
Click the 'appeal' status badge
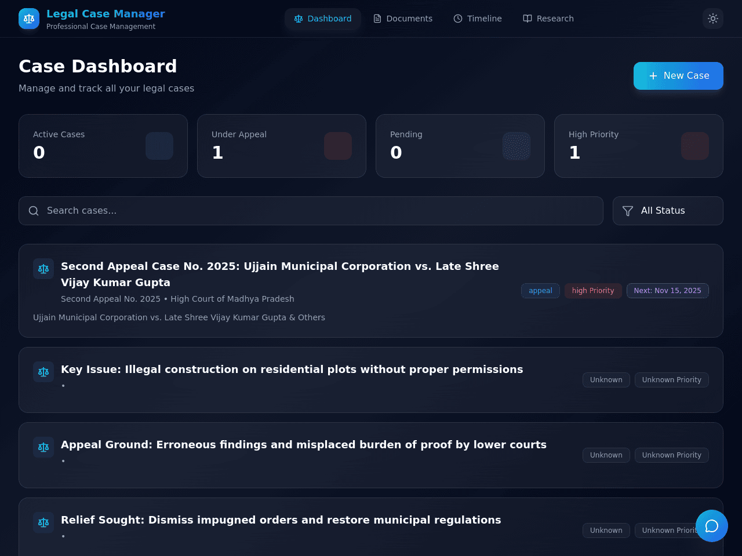tap(540, 291)
